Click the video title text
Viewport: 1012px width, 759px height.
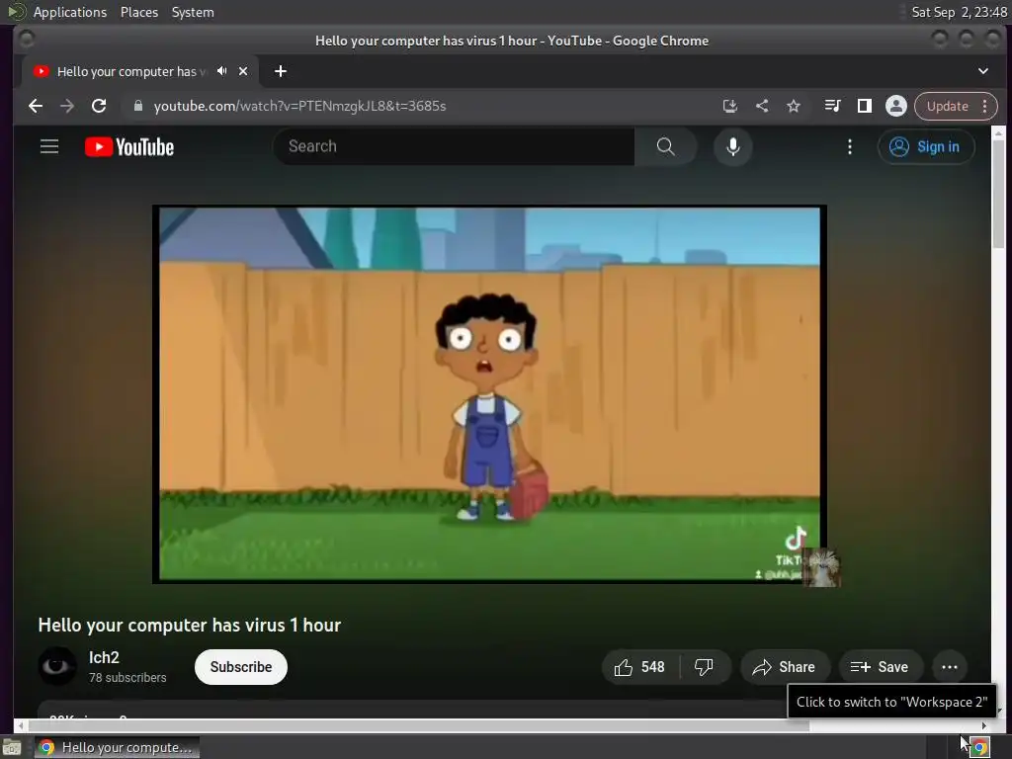pos(189,625)
